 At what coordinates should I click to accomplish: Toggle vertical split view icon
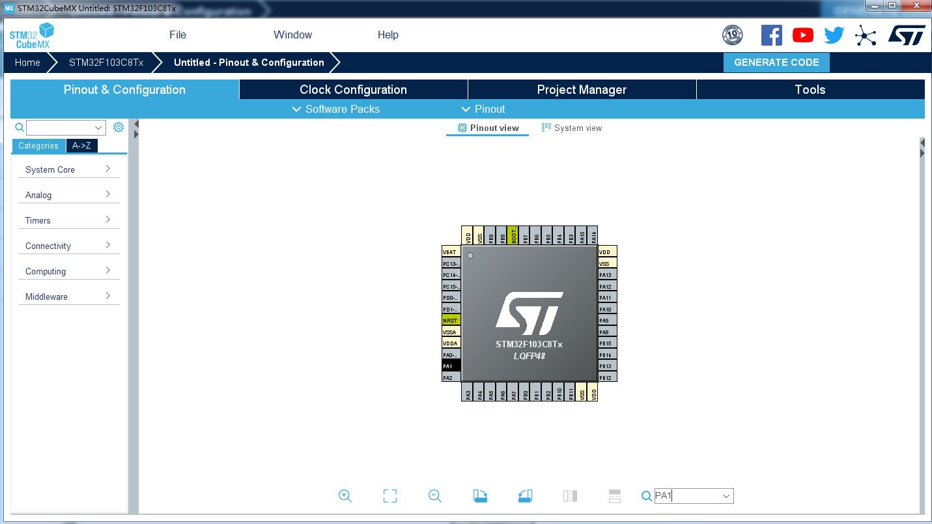click(570, 496)
